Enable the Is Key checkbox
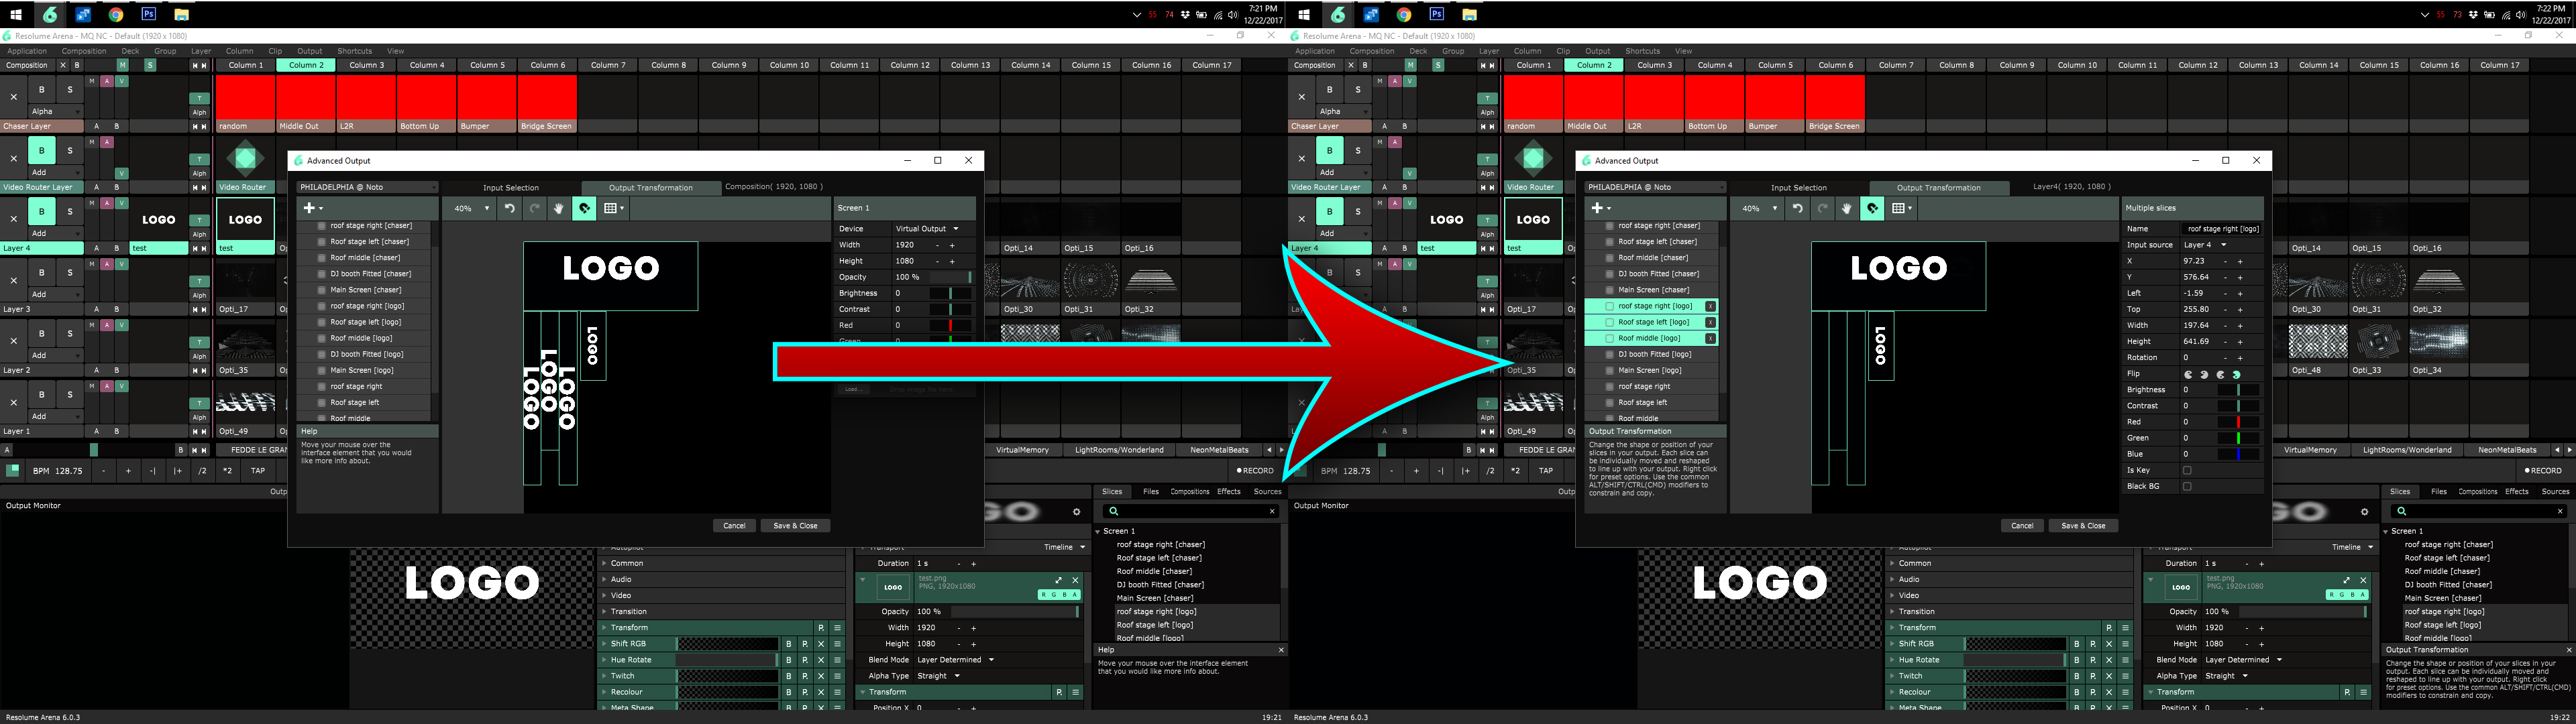 [2187, 470]
